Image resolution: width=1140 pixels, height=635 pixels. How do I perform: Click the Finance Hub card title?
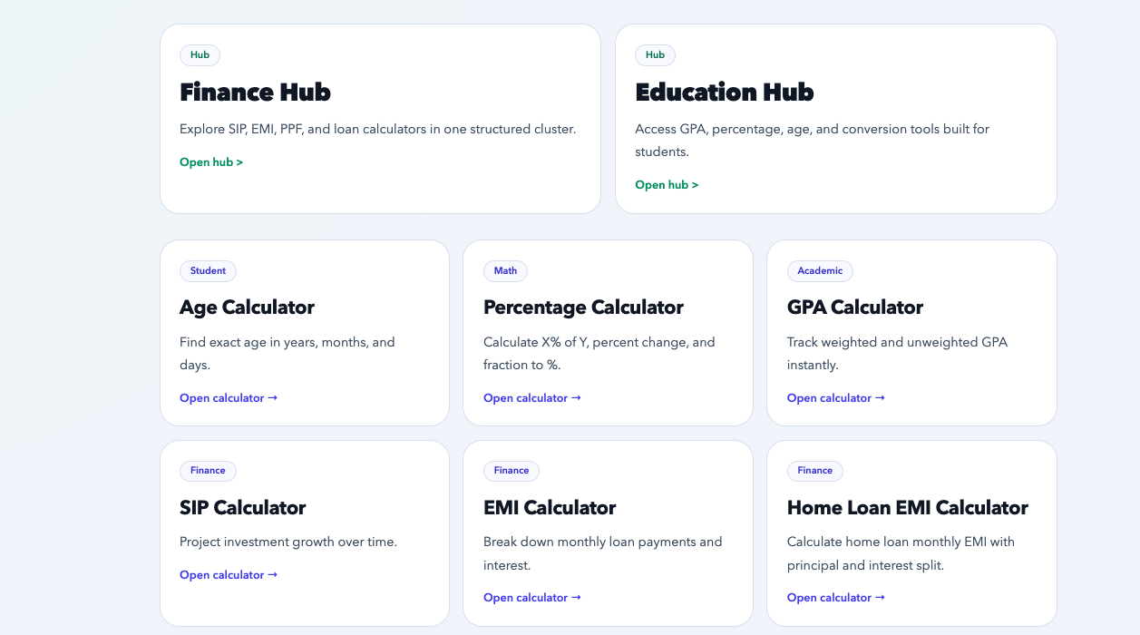255,92
